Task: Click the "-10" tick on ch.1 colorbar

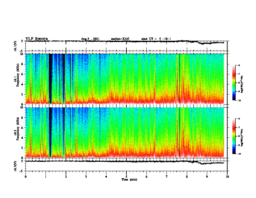Action: (x=239, y=100)
